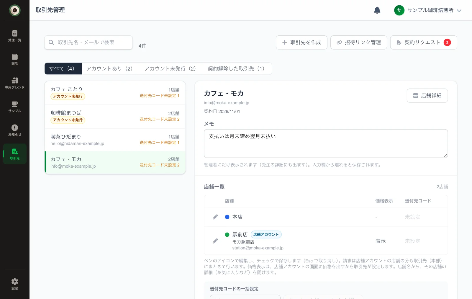
Task: Click the red 2 request badge
Action: pos(447,43)
